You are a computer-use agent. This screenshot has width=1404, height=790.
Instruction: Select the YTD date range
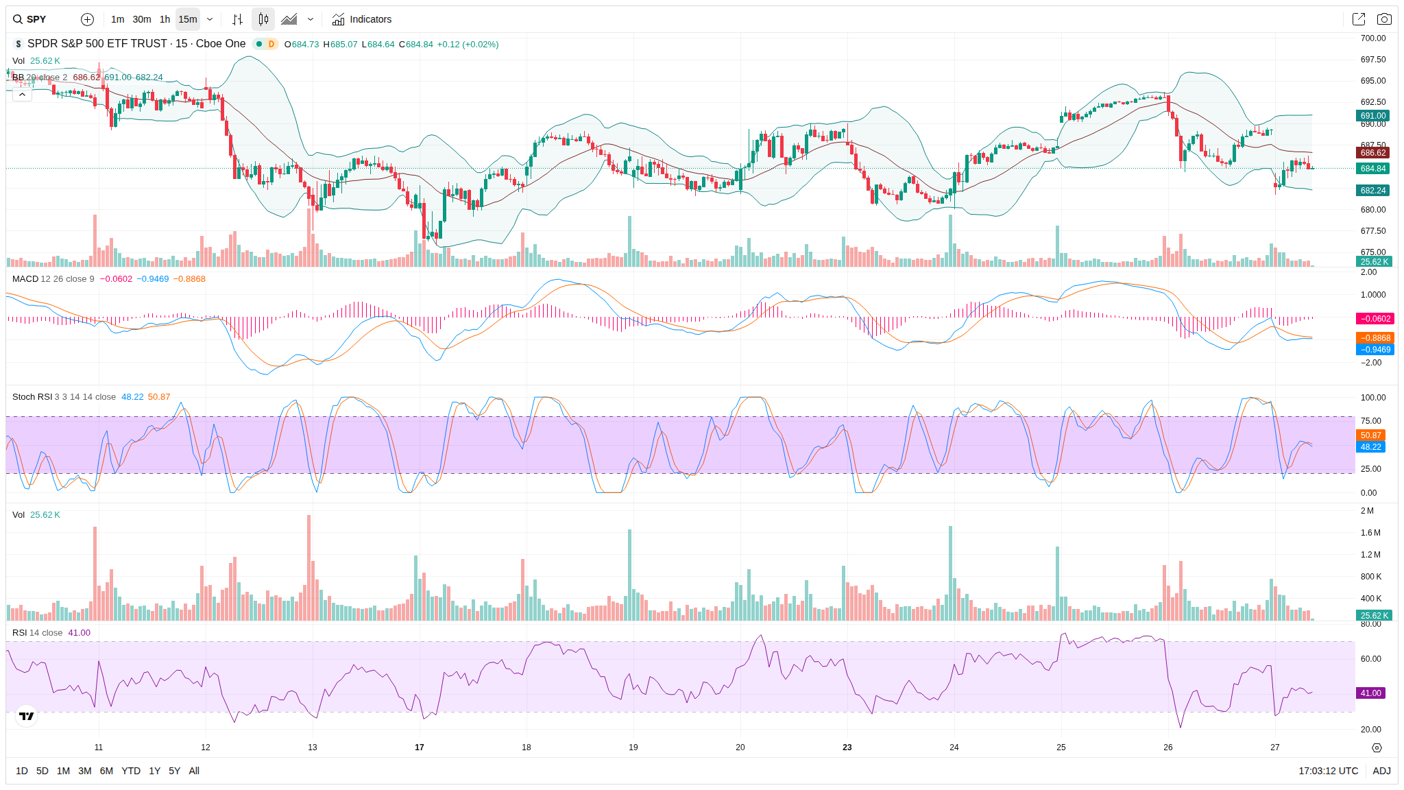(x=130, y=771)
